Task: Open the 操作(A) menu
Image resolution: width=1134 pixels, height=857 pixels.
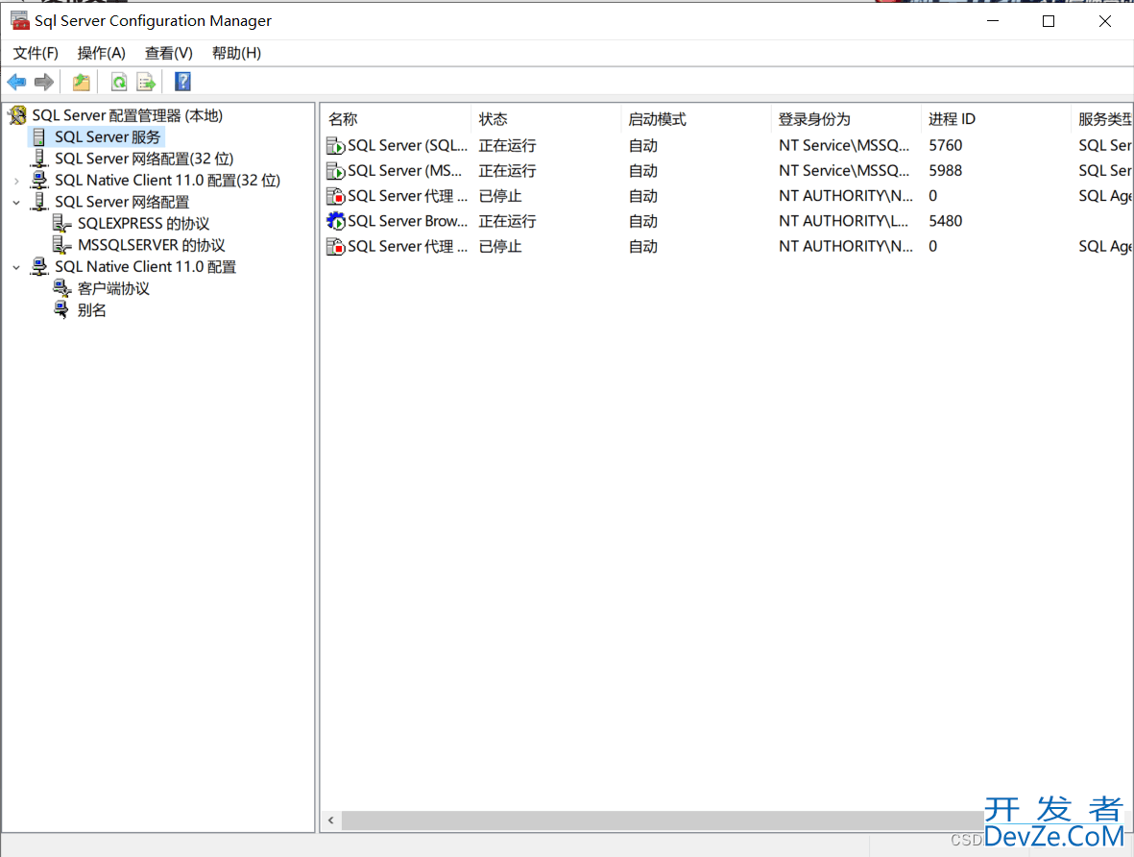Action: coord(101,53)
